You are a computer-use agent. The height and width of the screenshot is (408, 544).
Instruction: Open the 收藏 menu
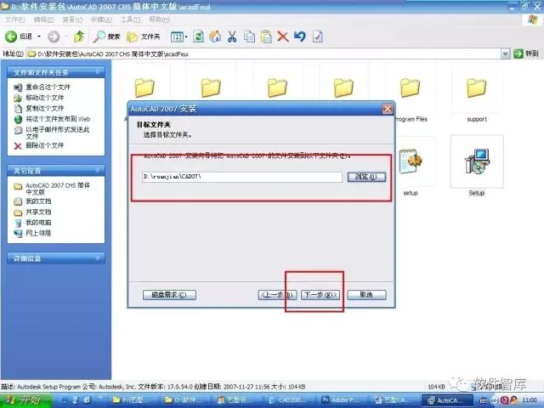(x=101, y=20)
